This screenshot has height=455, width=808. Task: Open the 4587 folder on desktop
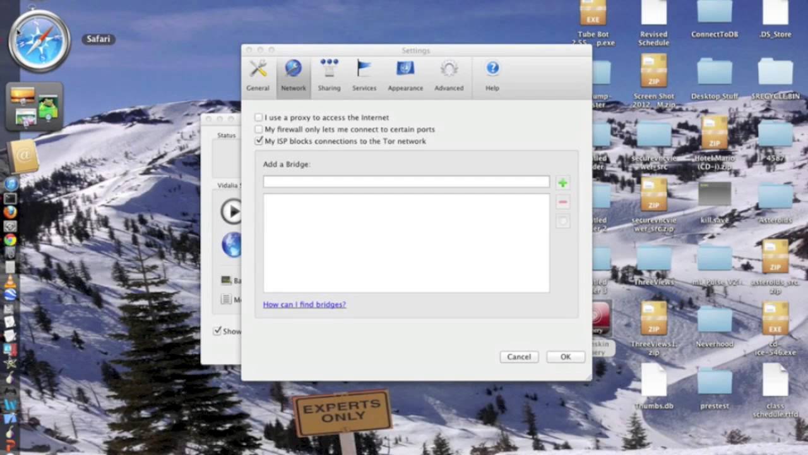[x=775, y=142]
